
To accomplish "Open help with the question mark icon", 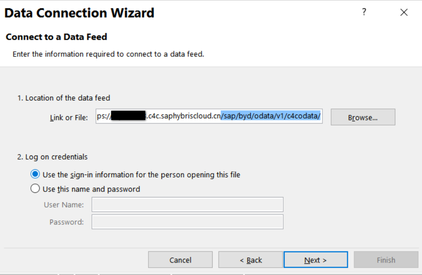I will (364, 12).
